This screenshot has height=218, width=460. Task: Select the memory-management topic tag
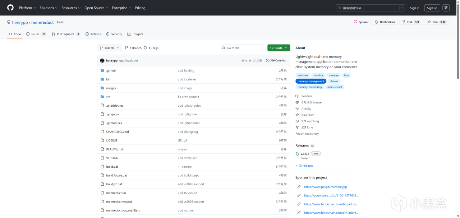pyautogui.click(x=311, y=81)
